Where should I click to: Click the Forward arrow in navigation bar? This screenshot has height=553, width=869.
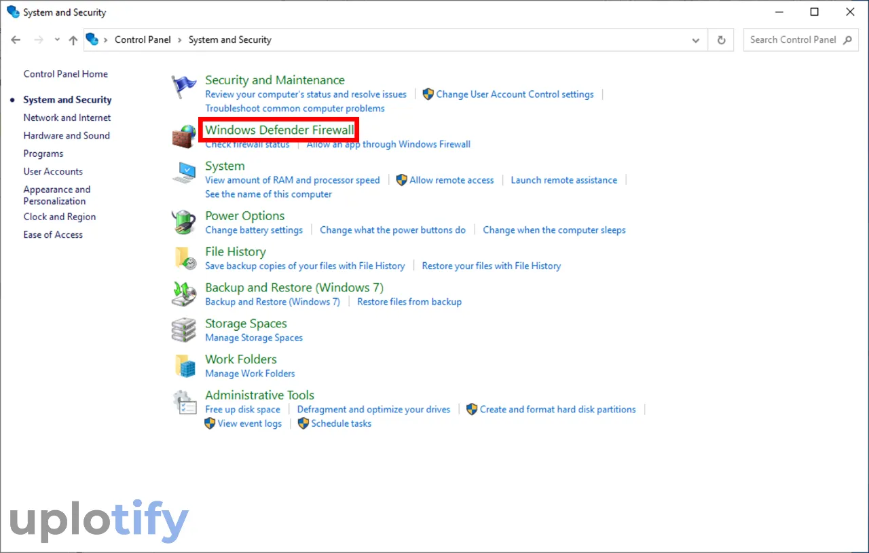[x=39, y=40]
